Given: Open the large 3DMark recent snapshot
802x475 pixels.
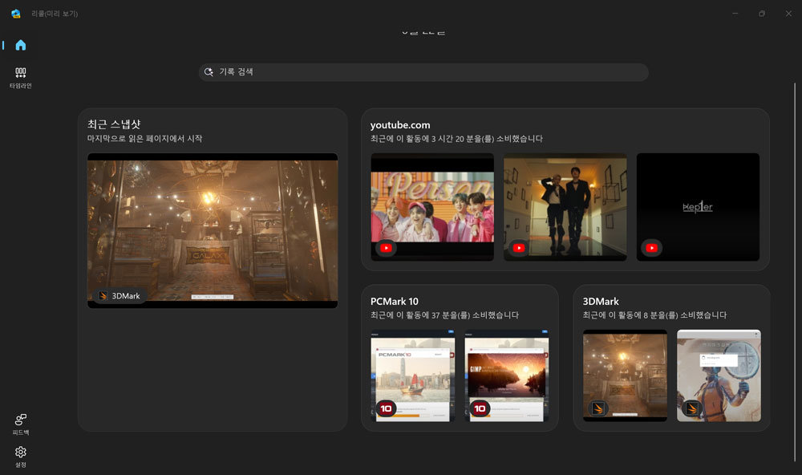Looking at the screenshot, I should tap(213, 230).
